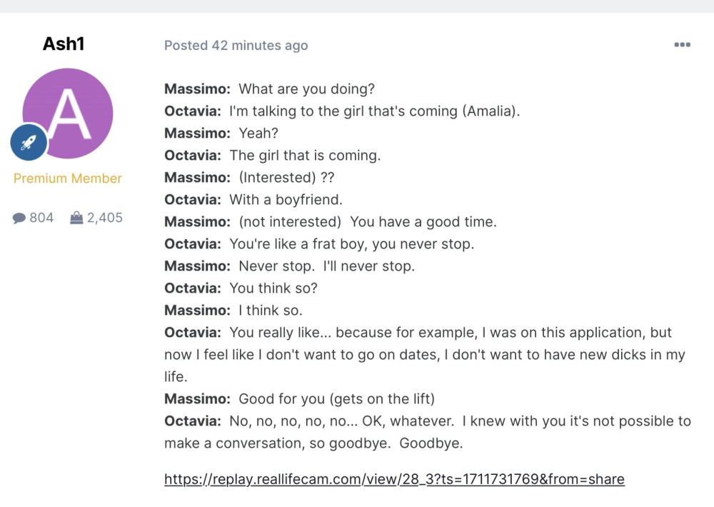Click the "With a boyfriend." line
Image resolution: width=714 pixels, height=507 pixels.
[x=286, y=200]
